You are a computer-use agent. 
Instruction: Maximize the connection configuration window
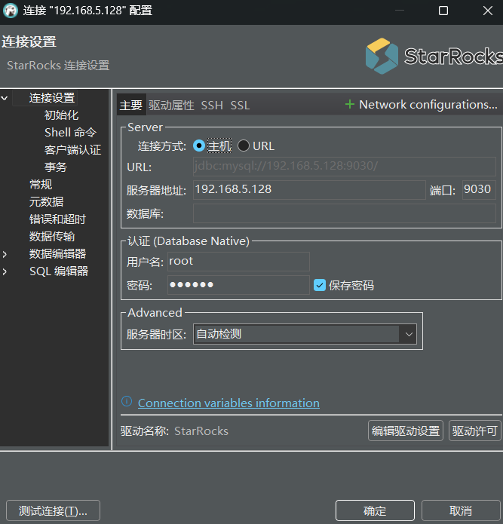443,11
